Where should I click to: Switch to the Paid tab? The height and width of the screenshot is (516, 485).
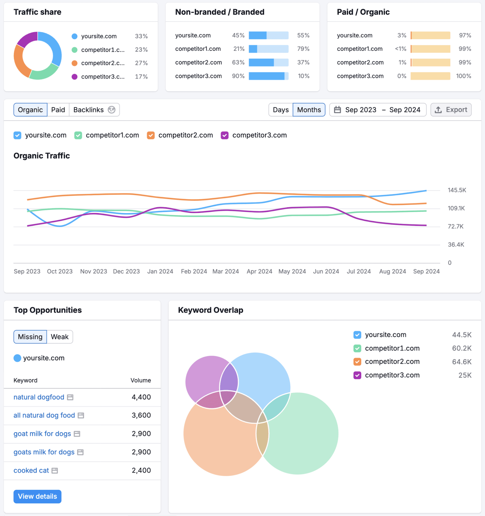click(58, 110)
